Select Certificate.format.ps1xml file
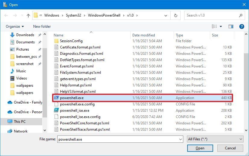This screenshot has height=156, width=249. click(80, 47)
